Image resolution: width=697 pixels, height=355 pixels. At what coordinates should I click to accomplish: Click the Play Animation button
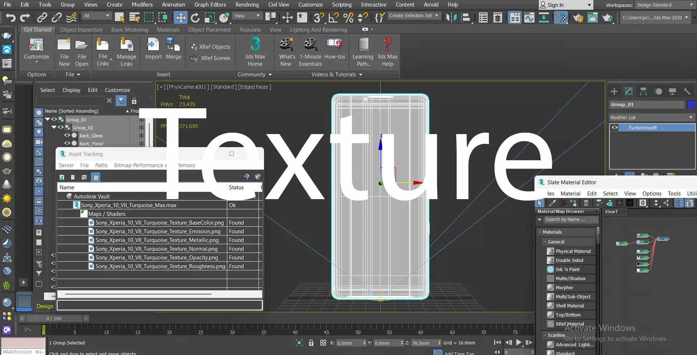518,342
